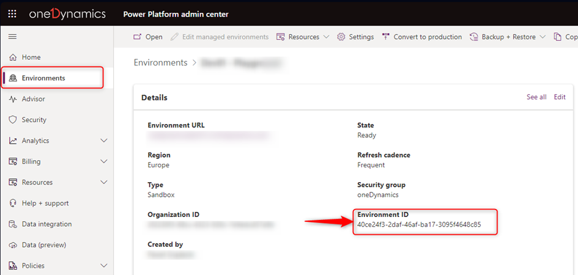The width and height of the screenshot is (578, 275).
Task: Click the Convert to production icon
Action: click(385, 37)
